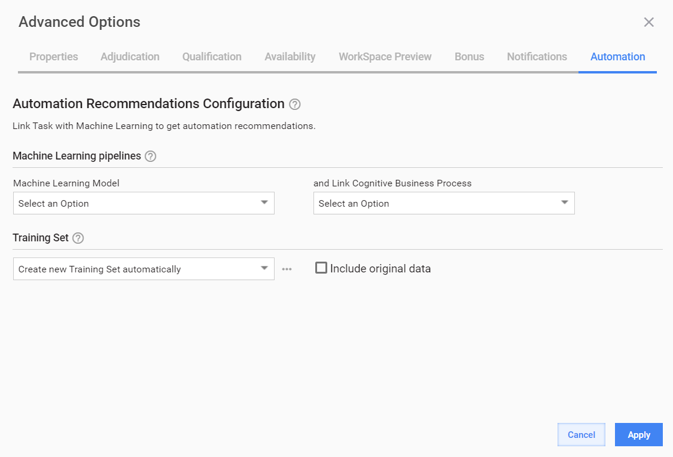Click the Advanced Options dialog title
This screenshot has height=457, width=673.
(80, 22)
